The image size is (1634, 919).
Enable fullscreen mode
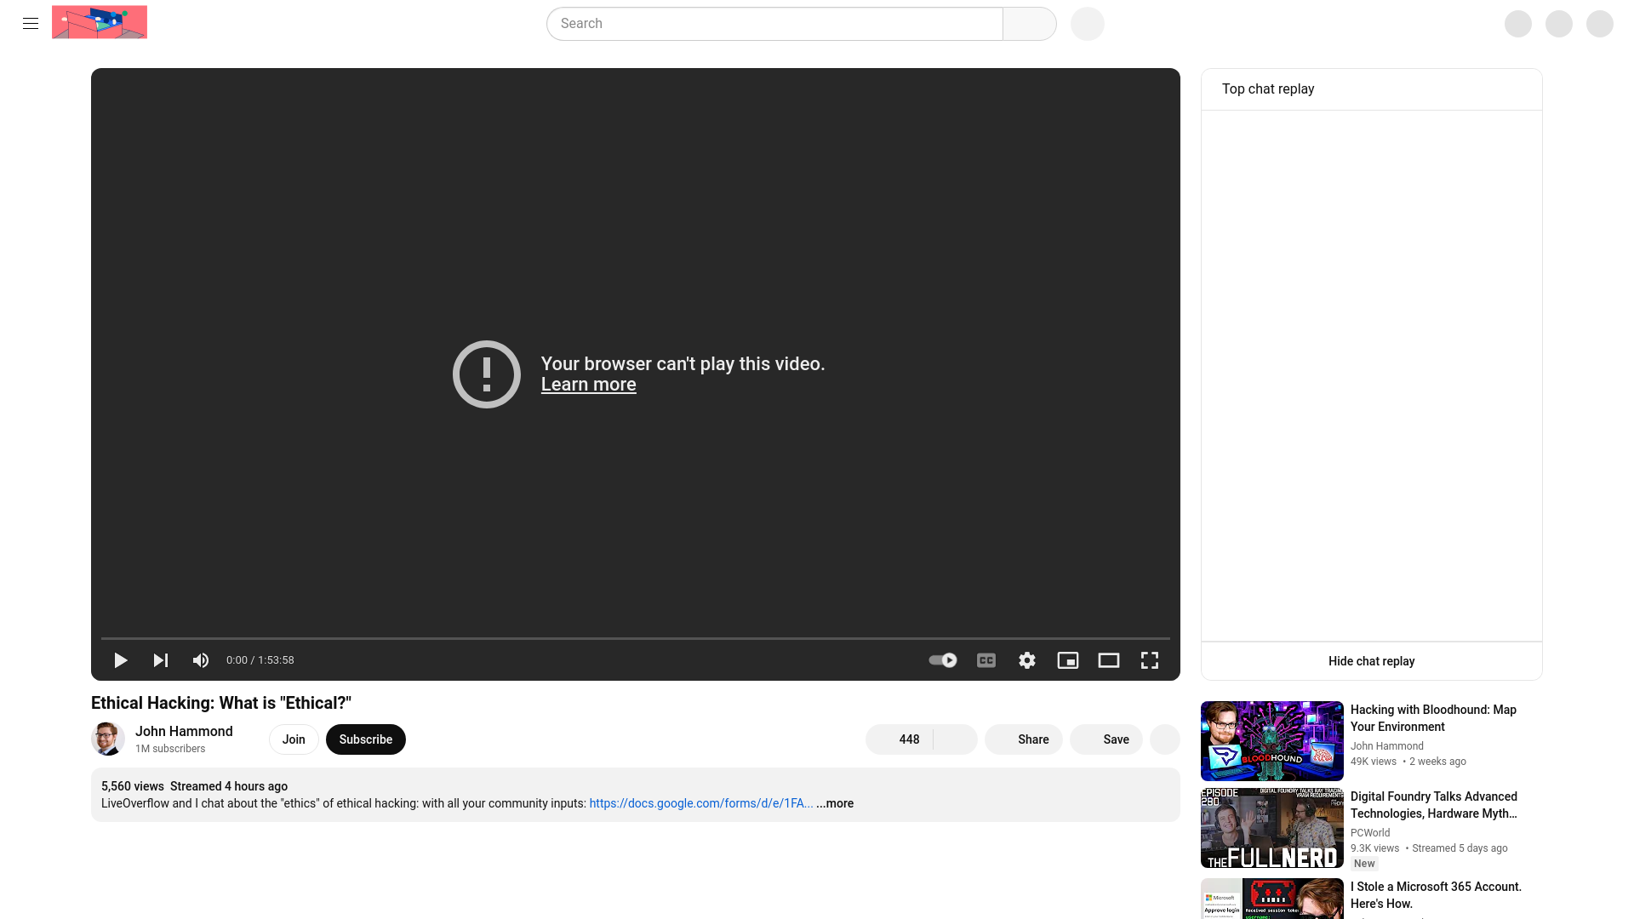pyautogui.click(x=1149, y=659)
